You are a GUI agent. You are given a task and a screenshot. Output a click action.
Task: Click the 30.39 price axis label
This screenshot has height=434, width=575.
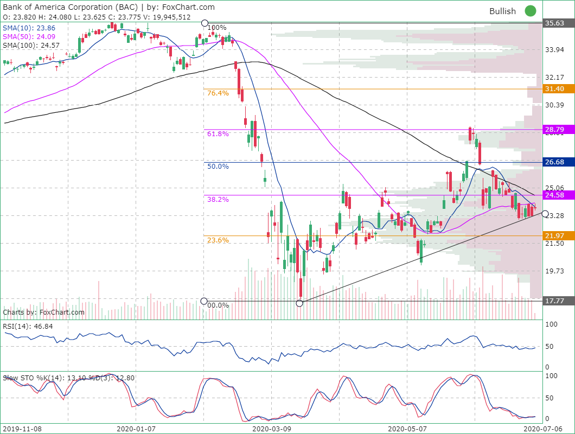click(x=554, y=105)
